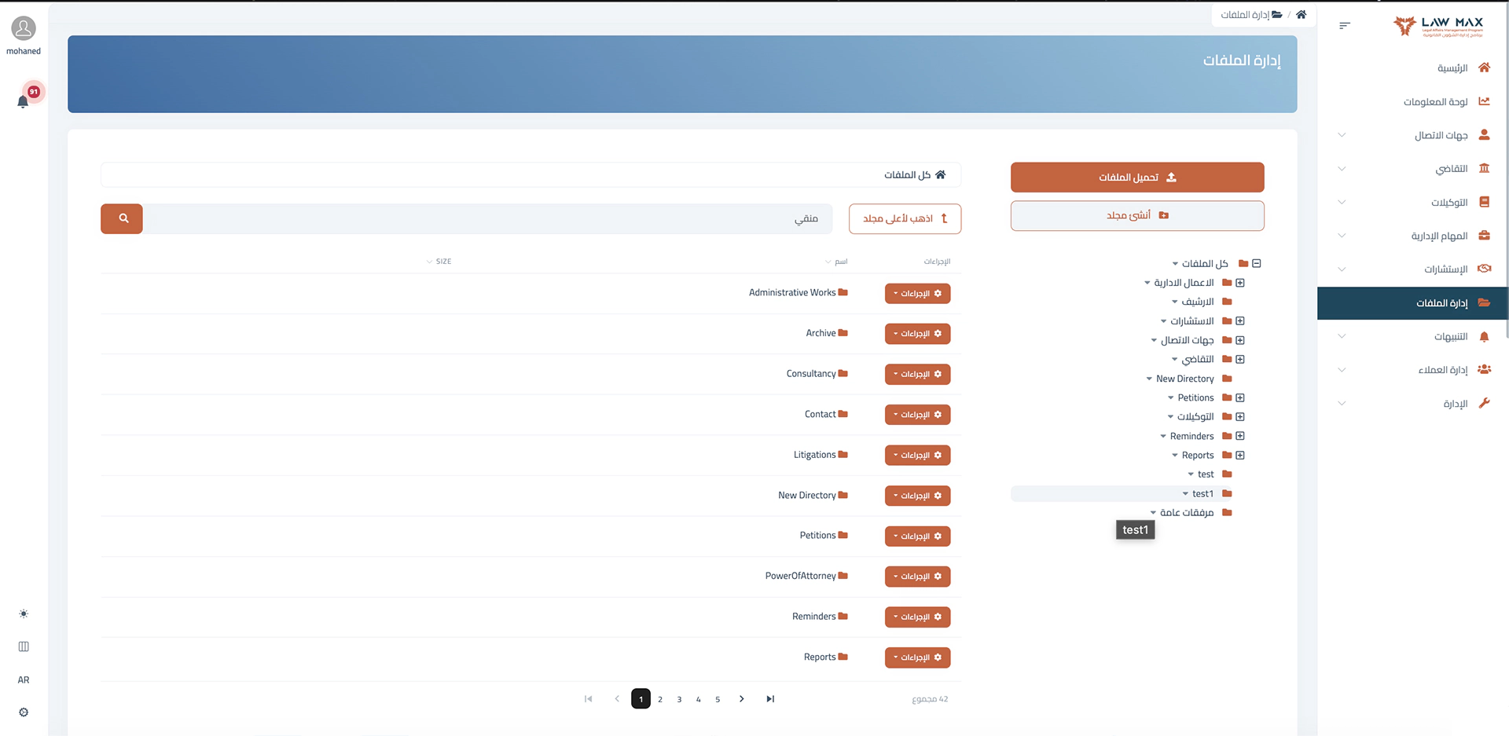Expand the Reports folder in tree

pos(1239,456)
